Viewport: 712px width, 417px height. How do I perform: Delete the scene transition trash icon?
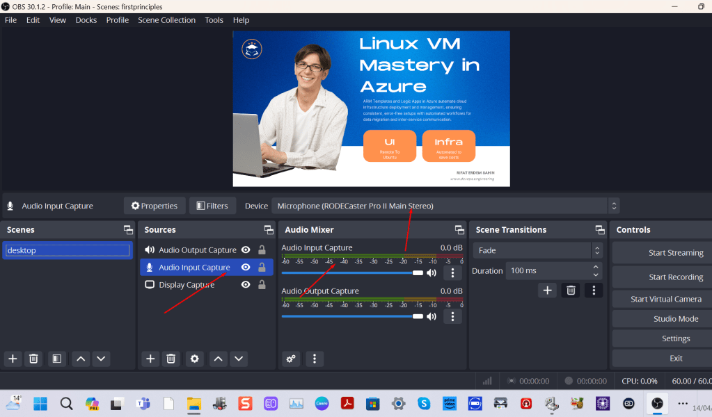(x=571, y=290)
